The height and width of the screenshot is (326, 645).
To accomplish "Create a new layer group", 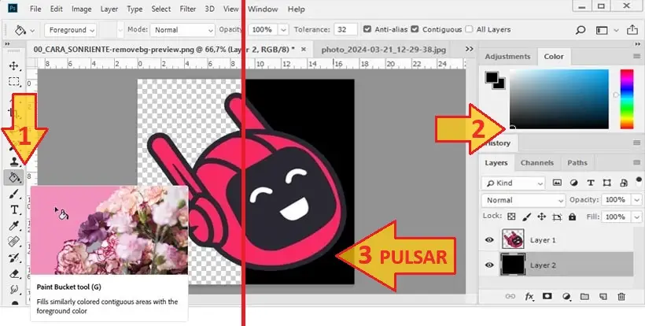I will click(x=584, y=296).
